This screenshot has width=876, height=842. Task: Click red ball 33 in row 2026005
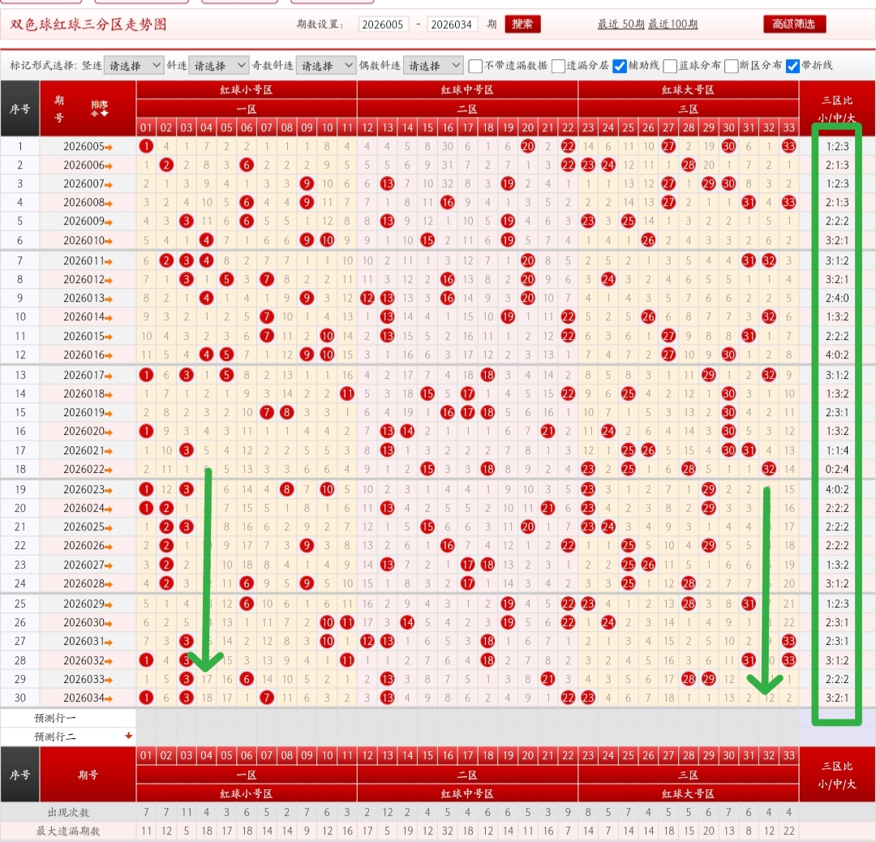(x=788, y=146)
